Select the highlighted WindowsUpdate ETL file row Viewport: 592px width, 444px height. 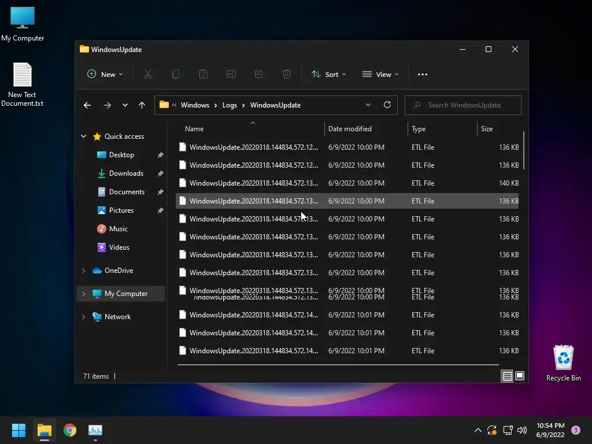(347, 201)
